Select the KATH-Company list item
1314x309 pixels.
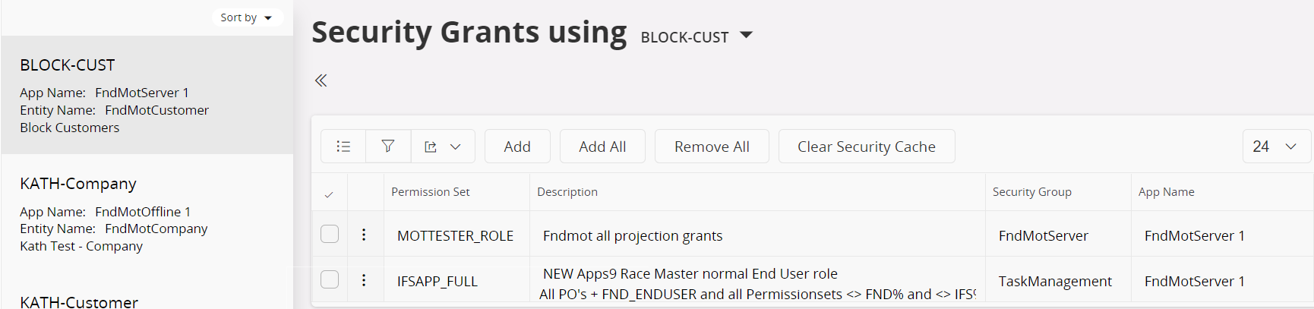(147, 213)
